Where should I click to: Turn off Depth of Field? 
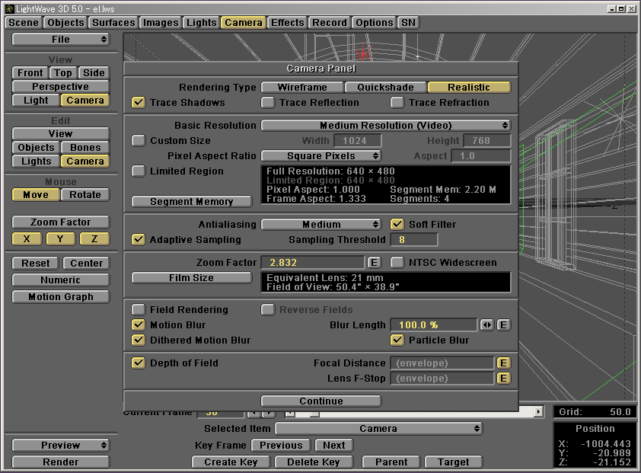139,363
